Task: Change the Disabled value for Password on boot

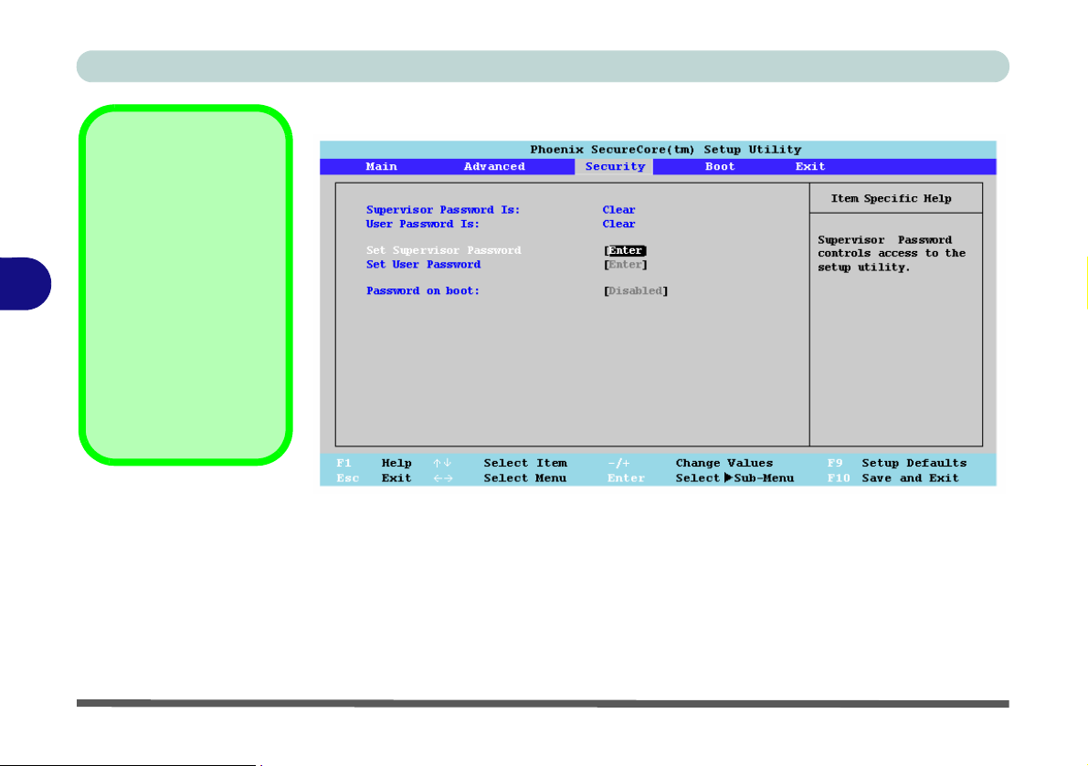Action: pos(636,290)
